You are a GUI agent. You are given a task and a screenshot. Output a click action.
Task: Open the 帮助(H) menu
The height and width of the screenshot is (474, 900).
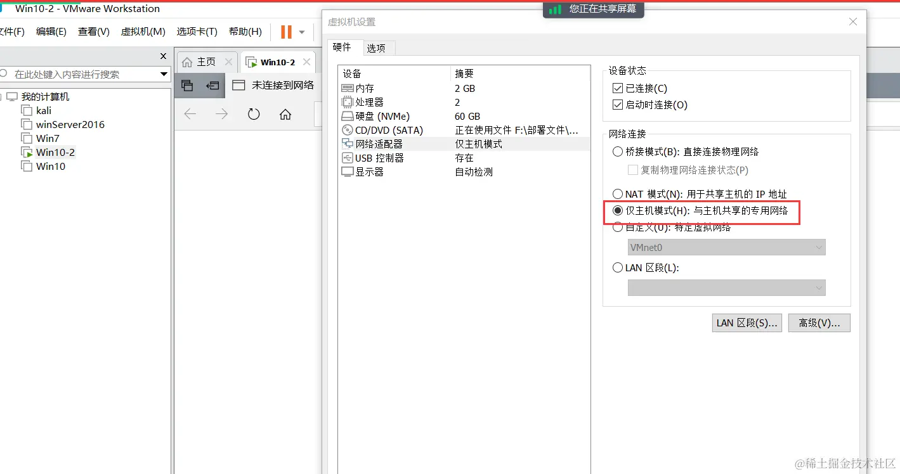pos(245,32)
